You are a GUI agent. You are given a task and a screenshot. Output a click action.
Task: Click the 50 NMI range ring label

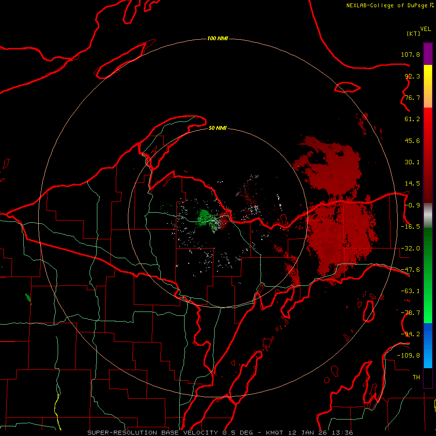(x=218, y=128)
